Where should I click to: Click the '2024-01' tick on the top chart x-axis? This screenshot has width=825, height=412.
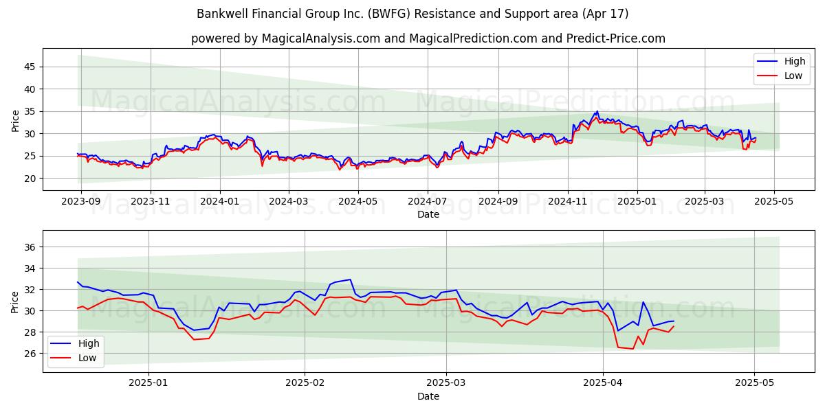tap(220, 202)
